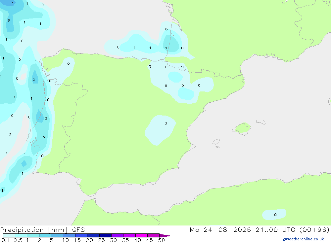Click the Menorca island outline on the map
331x242 pixels.
point(261,122)
